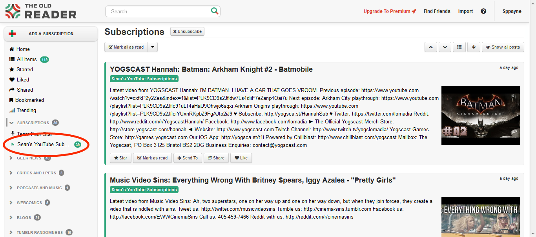
Task: Share the Batman Arkham Knight post
Action: click(x=216, y=158)
